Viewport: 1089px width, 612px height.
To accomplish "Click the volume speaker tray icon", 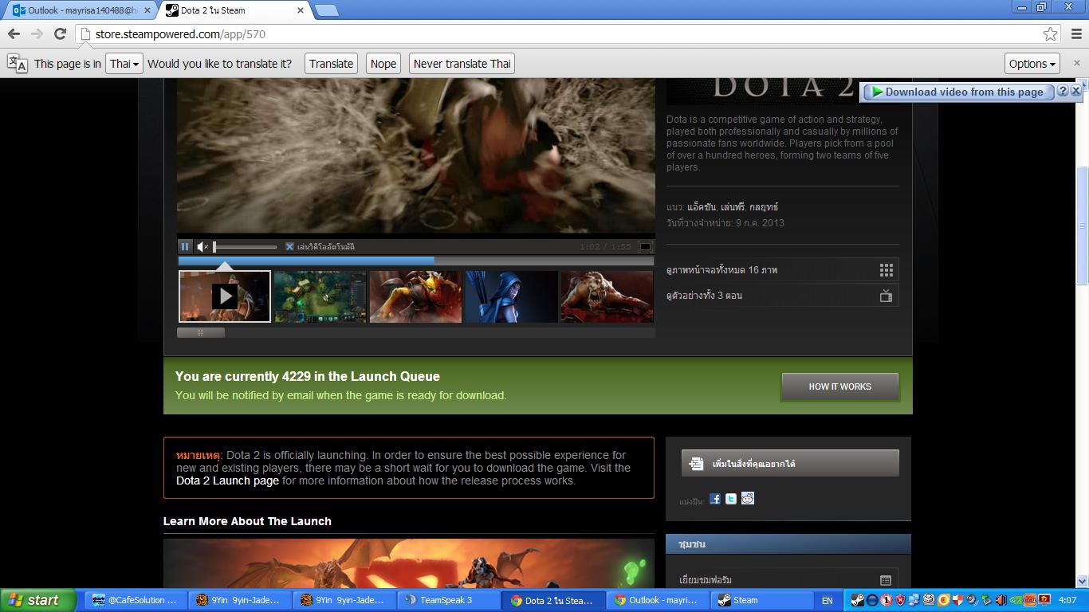I will [972, 600].
